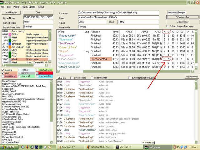The width and height of the screenshot is (200, 150).
Task: Enable the Trigger filter checkbox
Action: tap(19, 70)
